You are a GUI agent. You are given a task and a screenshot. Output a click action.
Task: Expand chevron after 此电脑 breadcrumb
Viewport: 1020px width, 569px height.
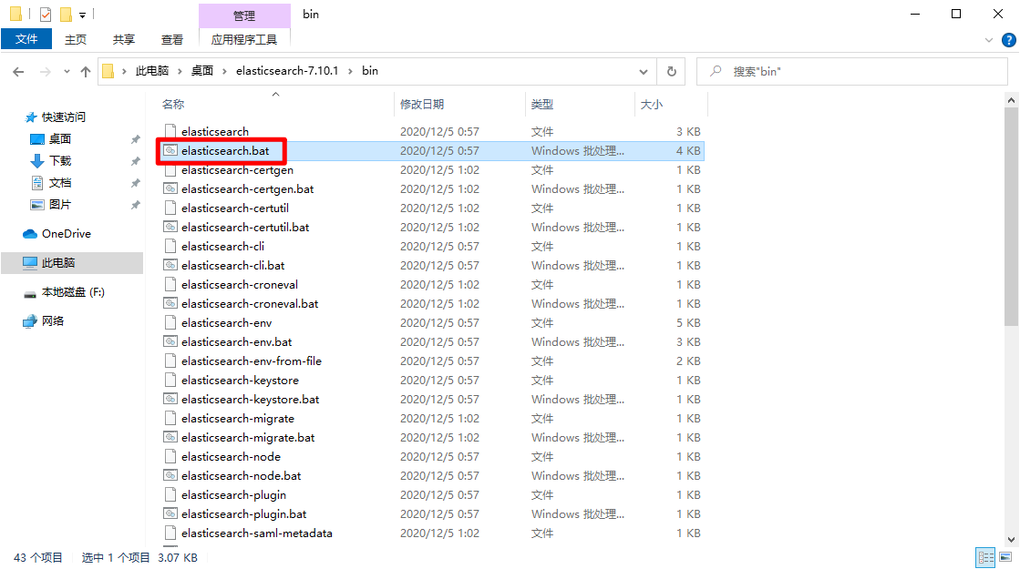180,71
